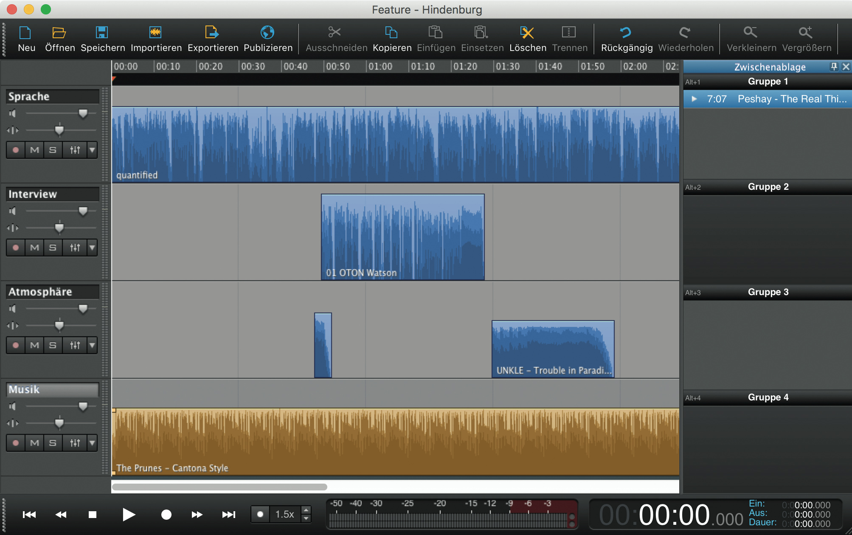This screenshot has height=535, width=852.
Task: Expand the Musik track dropdown arrow
Action: click(x=92, y=443)
